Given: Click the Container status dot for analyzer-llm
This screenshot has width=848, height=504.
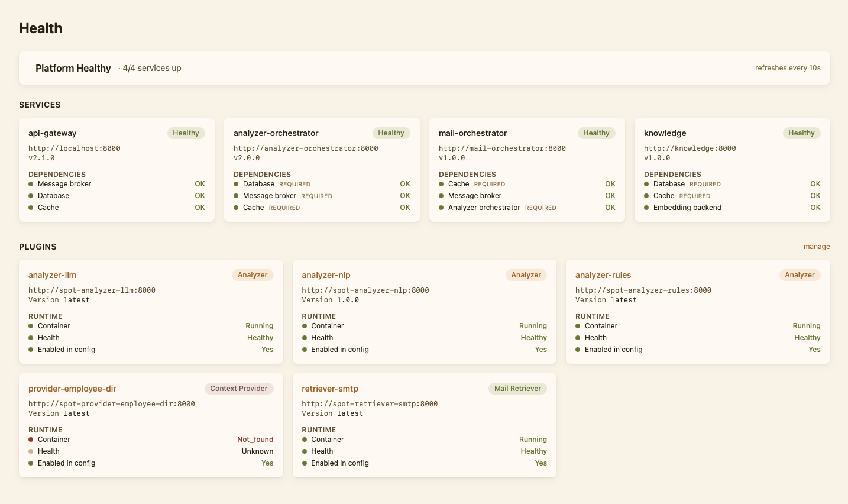Looking at the screenshot, I should [x=31, y=326].
